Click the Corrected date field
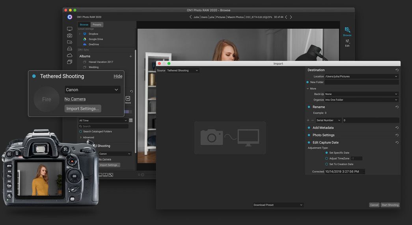 [x=345, y=172]
